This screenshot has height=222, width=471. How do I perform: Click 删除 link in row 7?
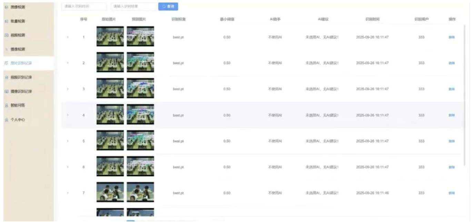pyautogui.click(x=451, y=193)
